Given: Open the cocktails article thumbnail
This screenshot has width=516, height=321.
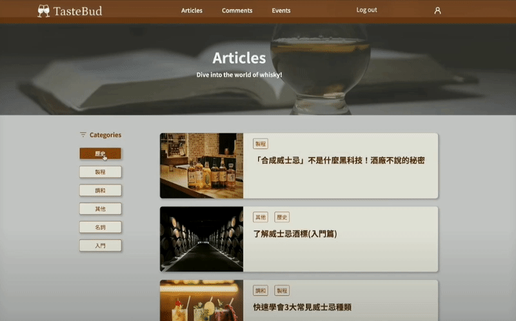Looking at the screenshot, I should (x=201, y=300).
